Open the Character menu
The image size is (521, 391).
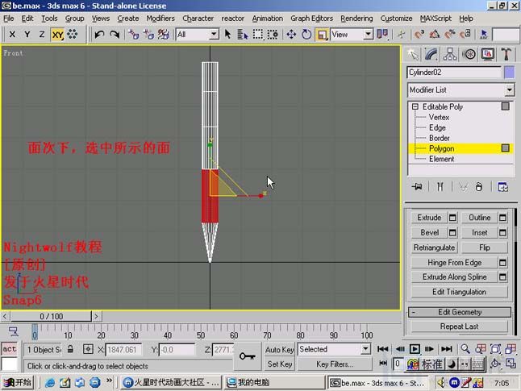198,19
